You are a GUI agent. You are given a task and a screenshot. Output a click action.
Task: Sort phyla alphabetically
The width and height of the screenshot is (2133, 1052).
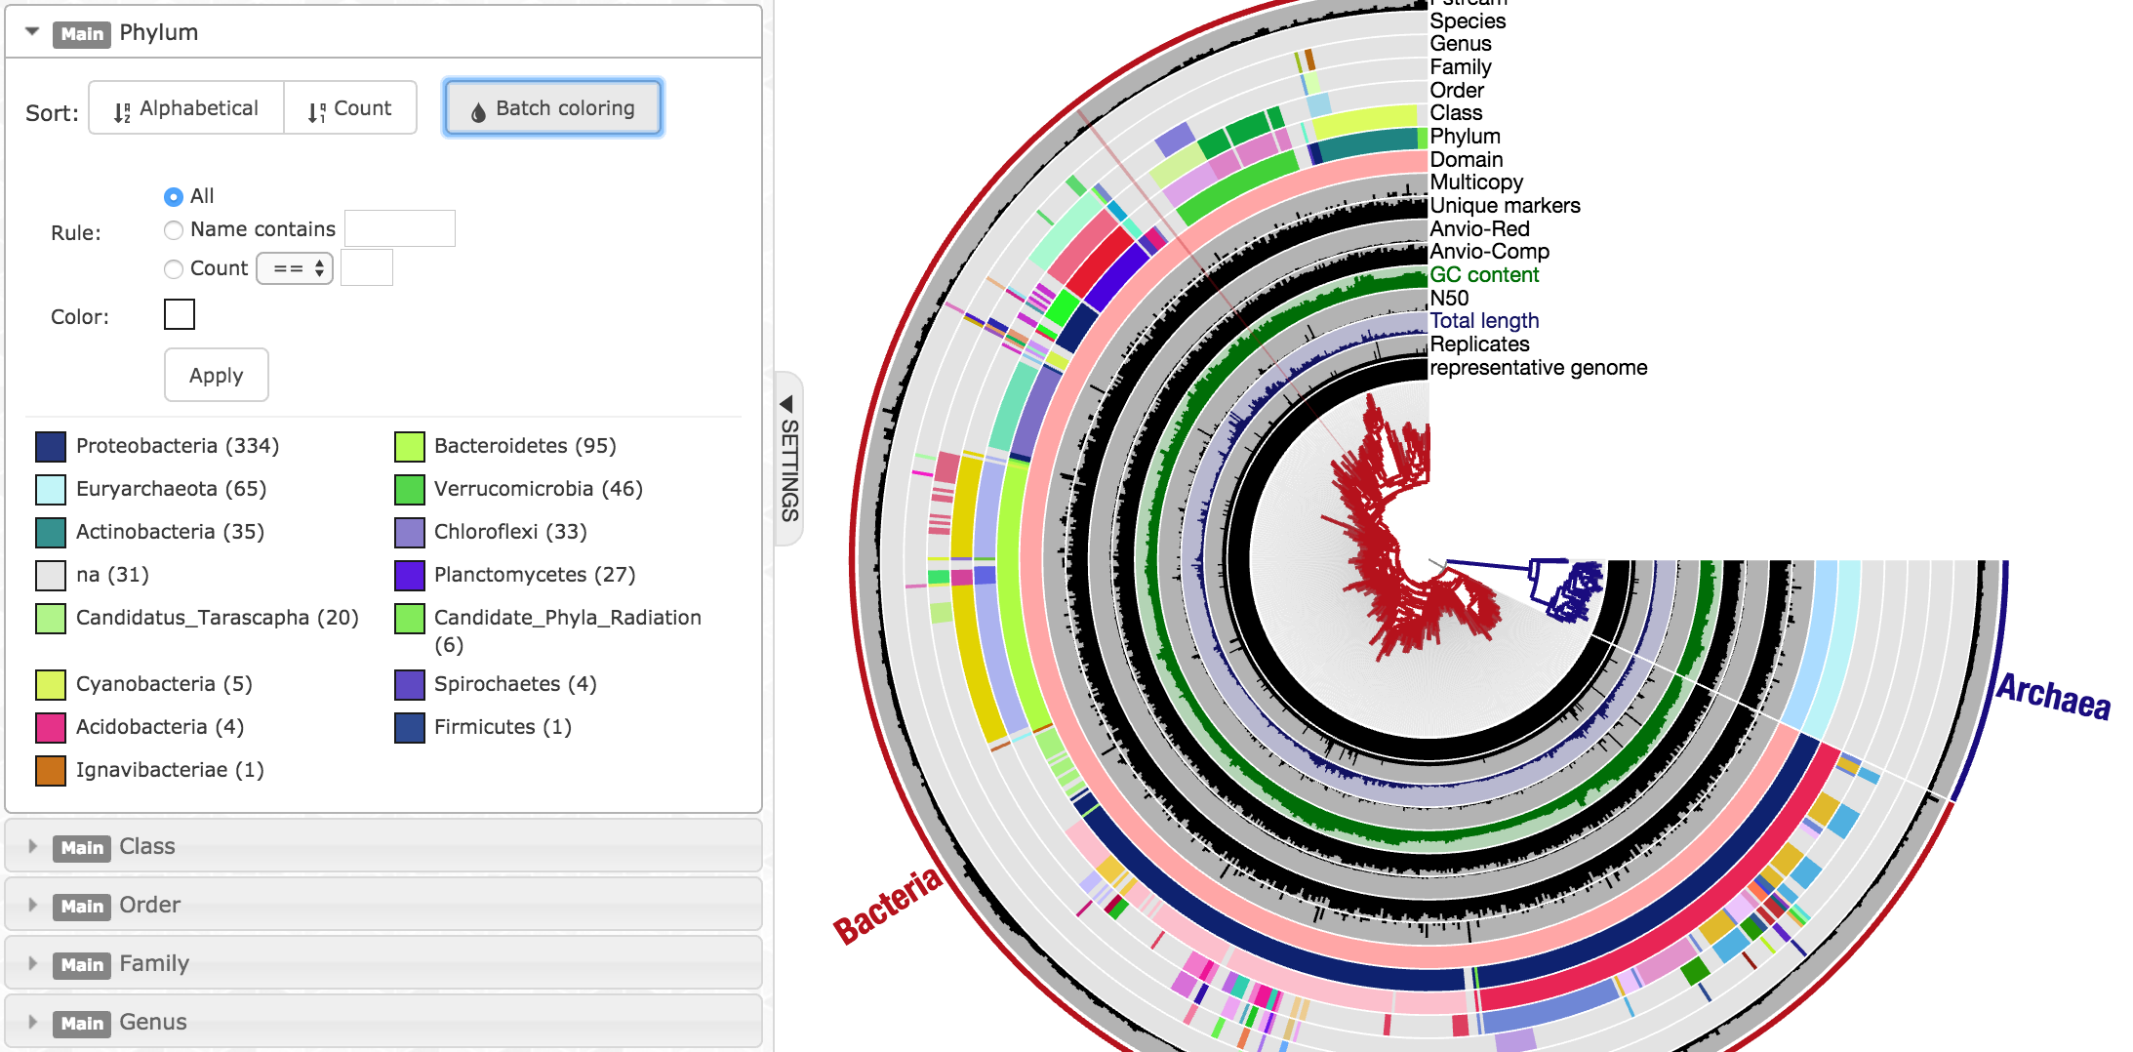186,108
